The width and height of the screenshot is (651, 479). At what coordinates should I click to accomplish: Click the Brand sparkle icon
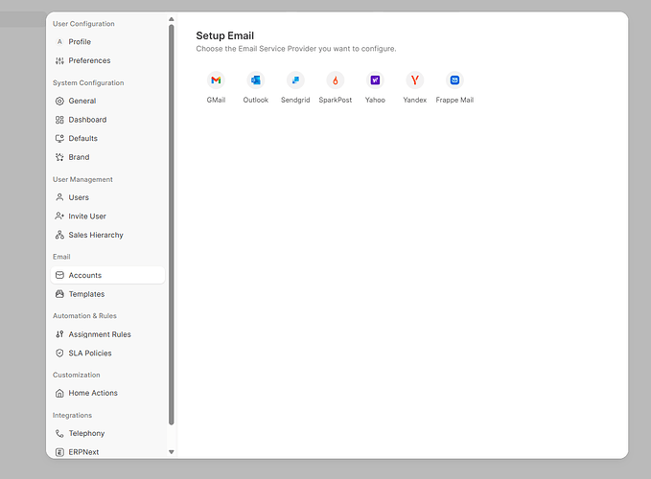pyautogui.click(x=59, y=157)
